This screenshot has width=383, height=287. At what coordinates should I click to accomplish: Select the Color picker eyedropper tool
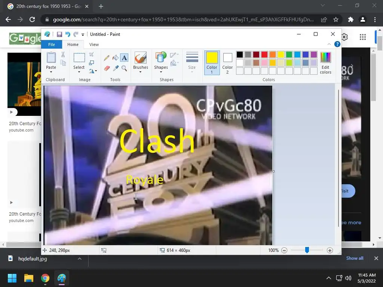pyautogui.click(x=116, y=68)
